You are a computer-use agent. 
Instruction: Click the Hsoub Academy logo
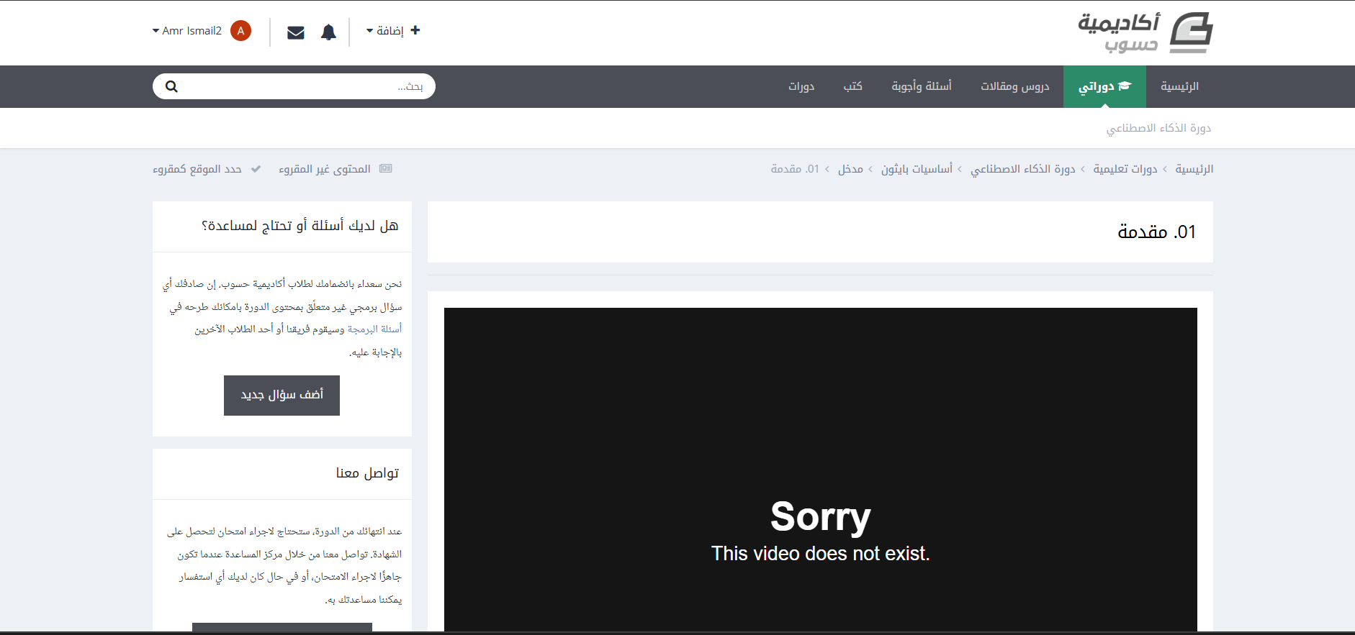(x=1145, y=32)
